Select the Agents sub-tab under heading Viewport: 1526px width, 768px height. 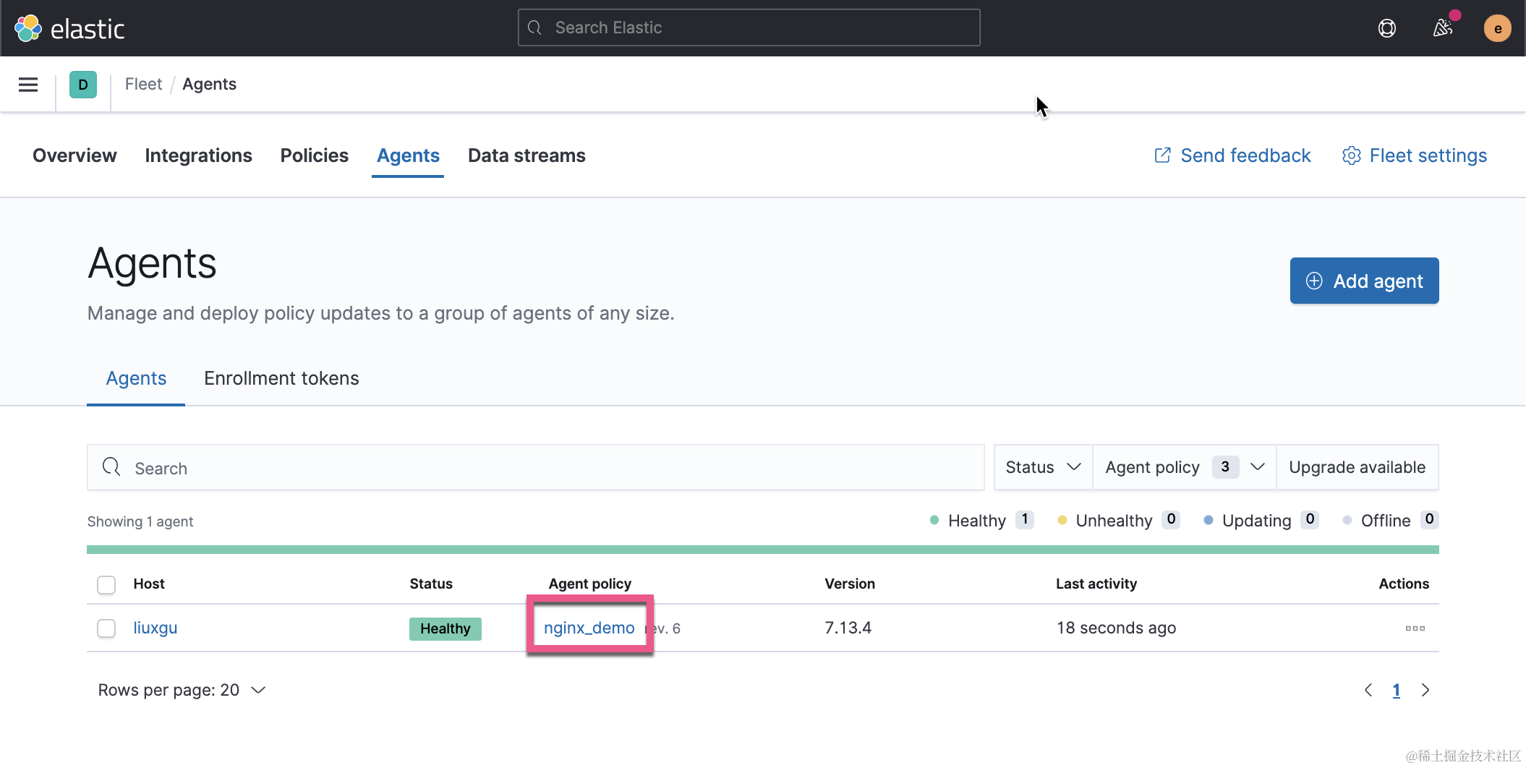point(136,378)
